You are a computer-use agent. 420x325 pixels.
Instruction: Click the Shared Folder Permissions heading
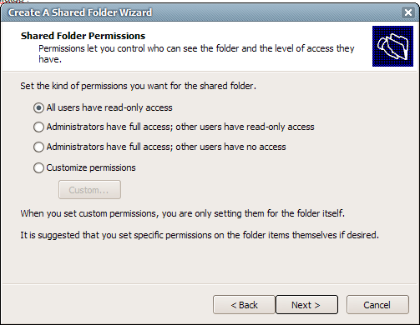click(83, 36)
